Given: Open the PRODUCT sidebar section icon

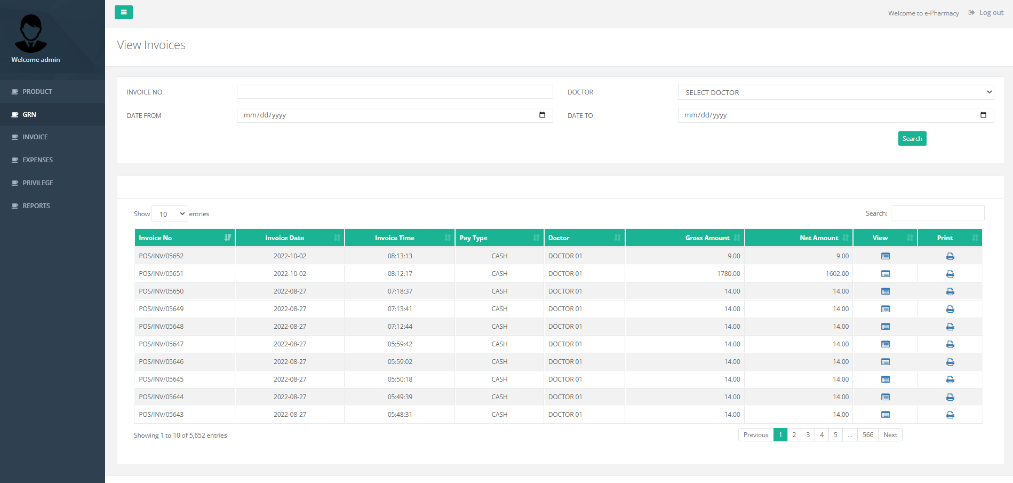Looking at the screenshot, I should click(14, 91).
